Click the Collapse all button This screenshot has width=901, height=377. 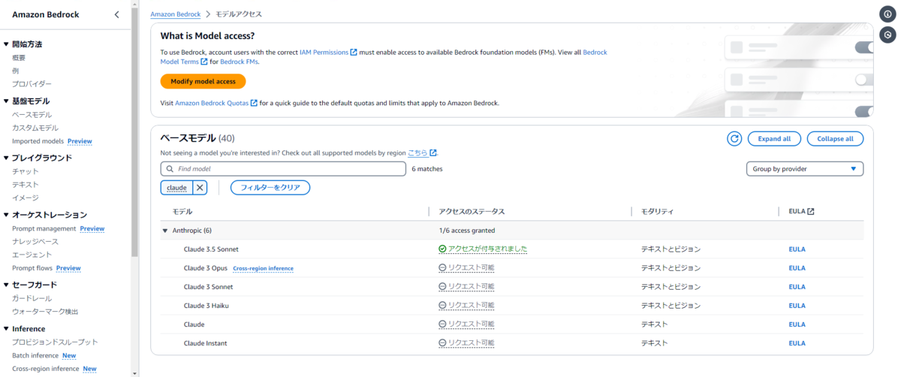[835, 139]
